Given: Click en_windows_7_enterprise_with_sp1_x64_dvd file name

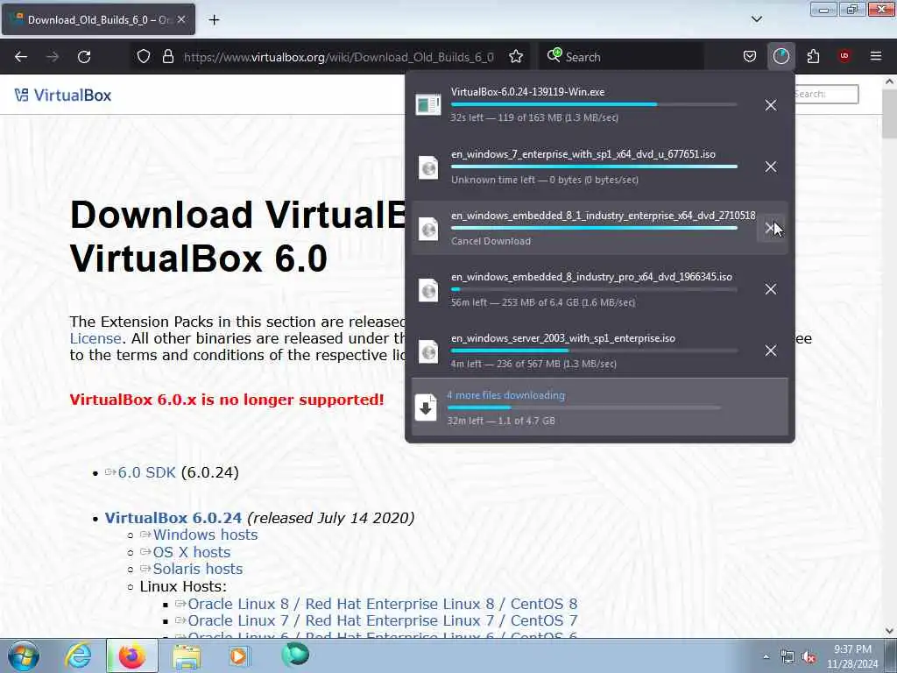Looking at the screenshot, I should pos(583,154).
